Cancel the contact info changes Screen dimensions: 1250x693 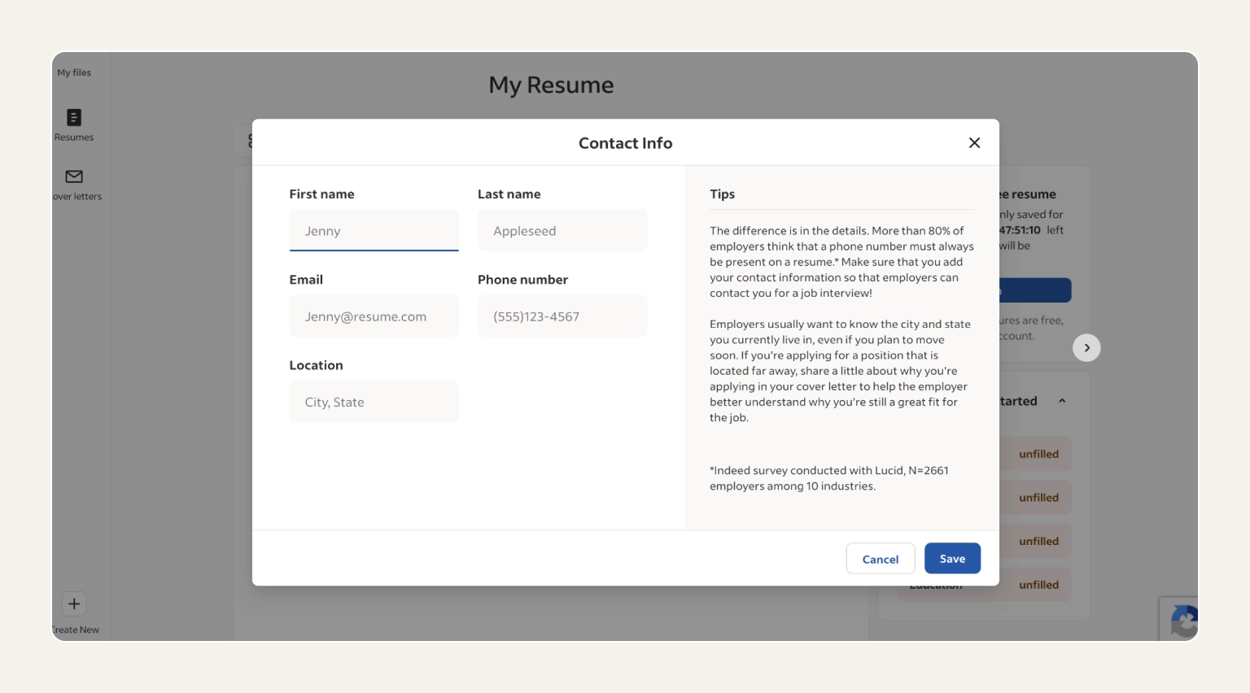pyautogui.click(x=881, y=559)
